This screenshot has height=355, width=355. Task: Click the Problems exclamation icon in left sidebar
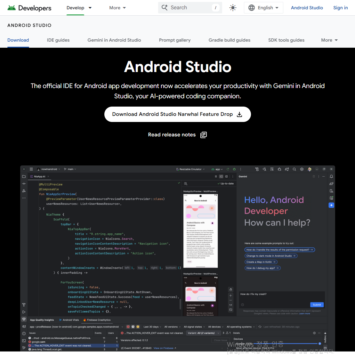click(x=24, y=334)
